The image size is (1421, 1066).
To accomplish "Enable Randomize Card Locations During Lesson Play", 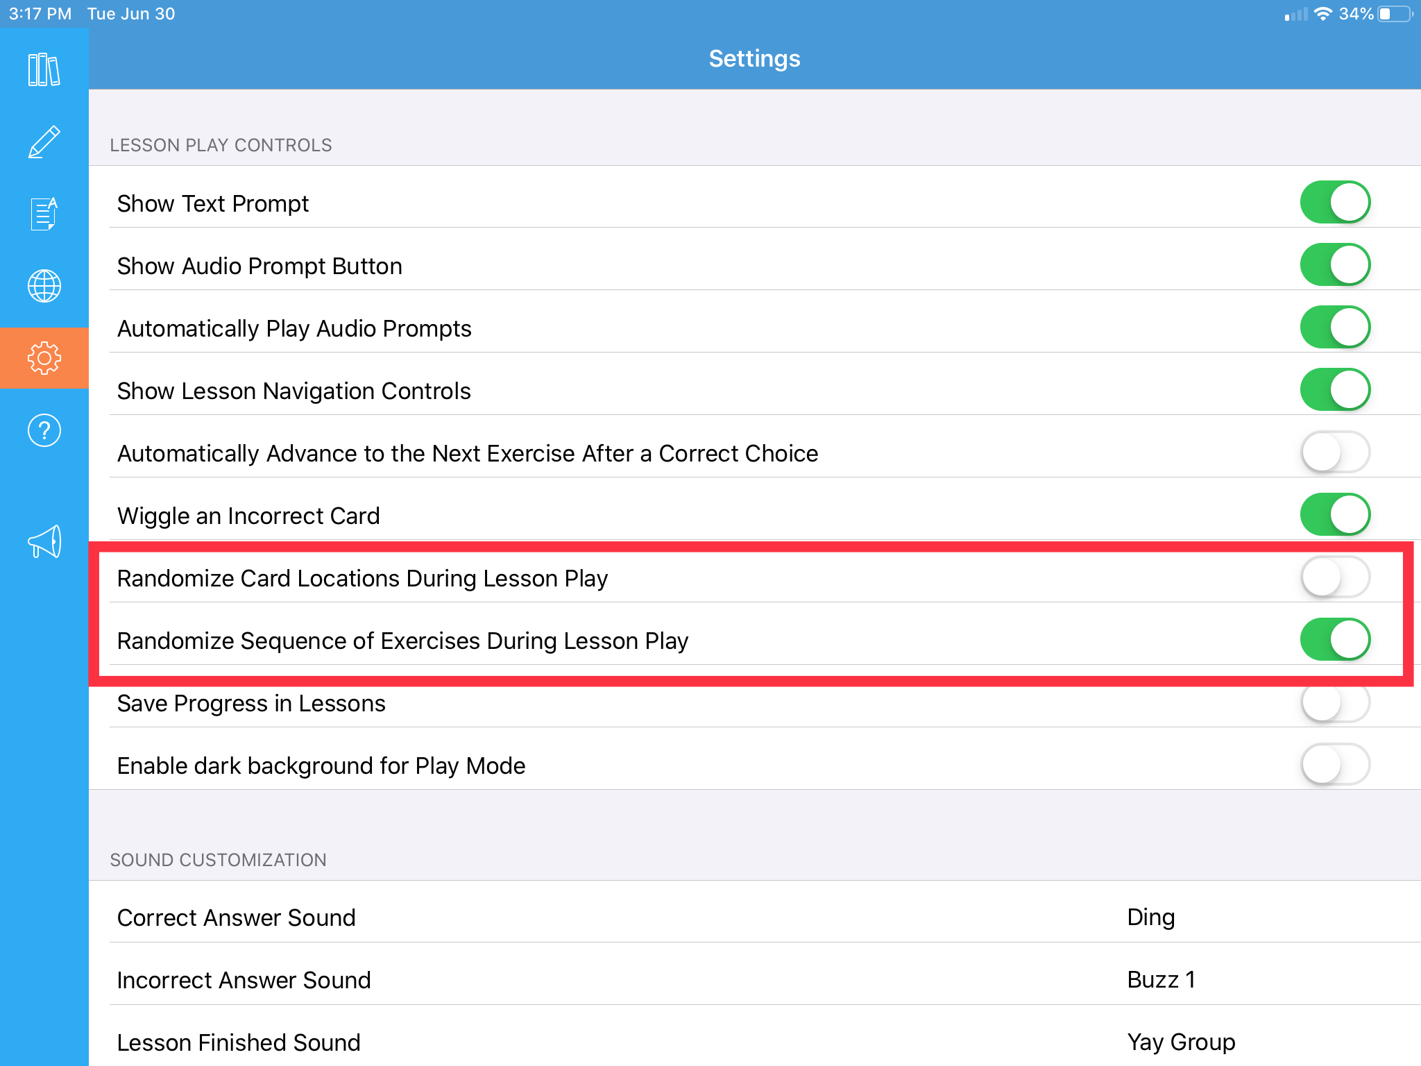I will [1335, 577].
